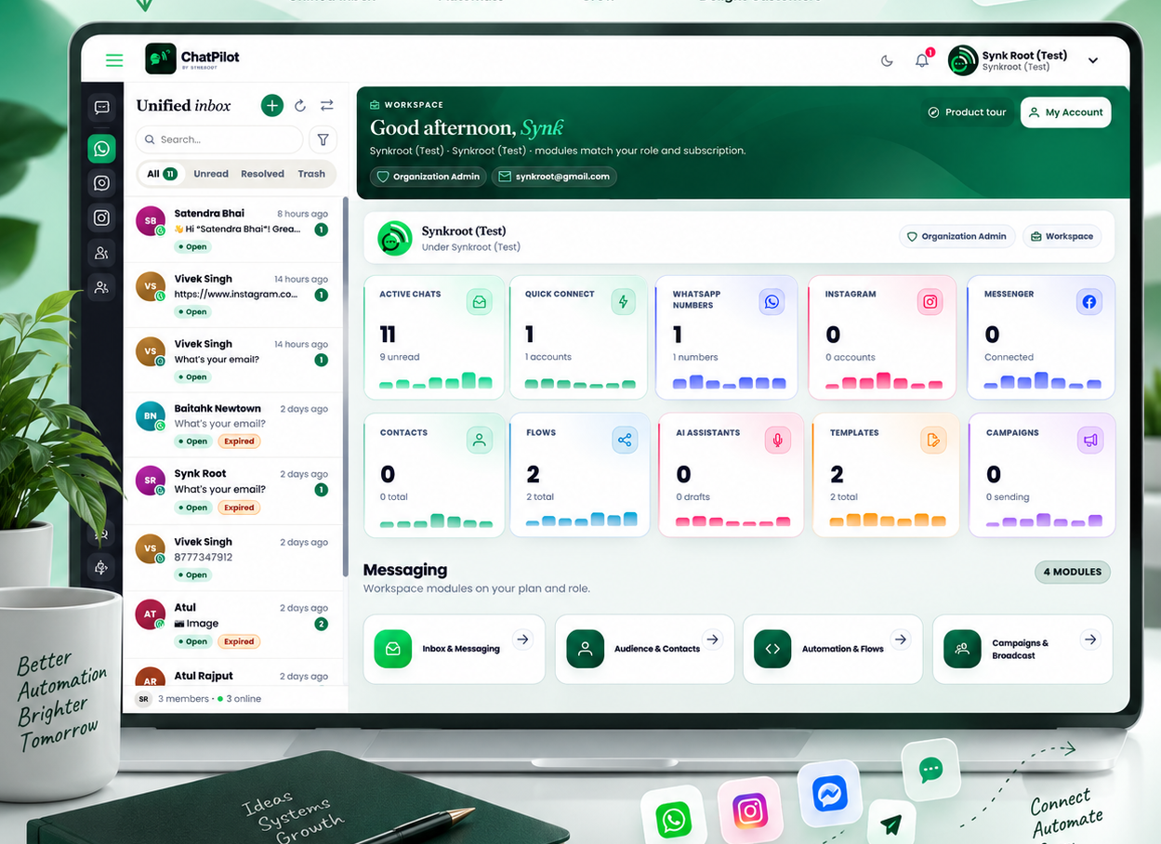Select the All tab in inbox

point(161,174)
